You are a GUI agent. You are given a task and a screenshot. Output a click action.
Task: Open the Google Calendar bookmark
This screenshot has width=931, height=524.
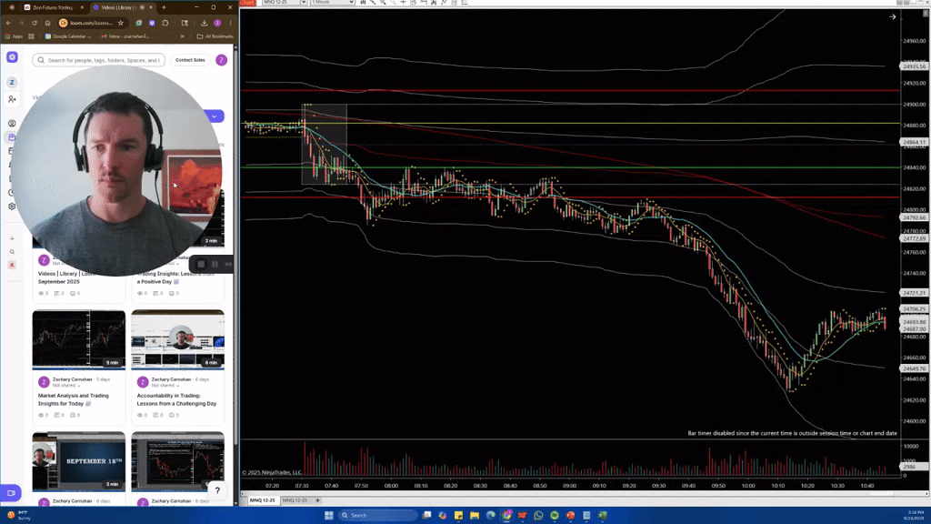click(x=68, y=36)
